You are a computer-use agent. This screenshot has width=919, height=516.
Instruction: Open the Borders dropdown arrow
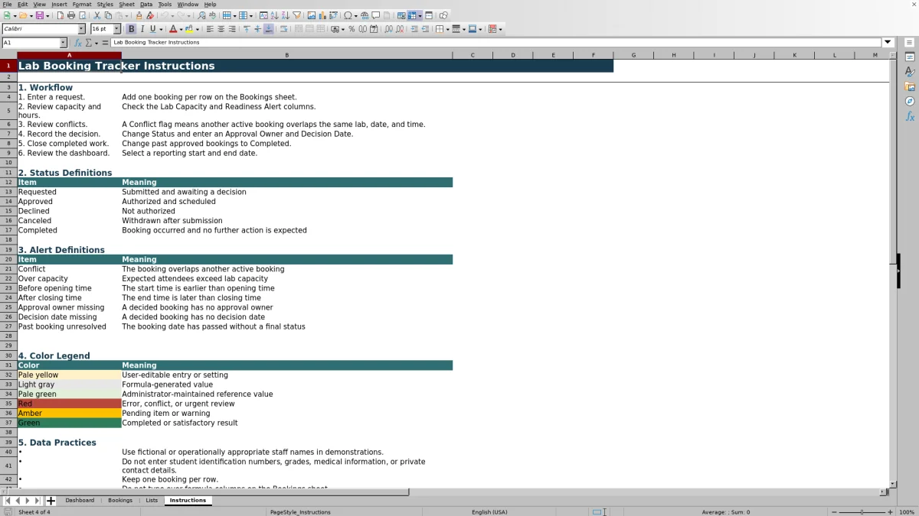tap(447, 29)
